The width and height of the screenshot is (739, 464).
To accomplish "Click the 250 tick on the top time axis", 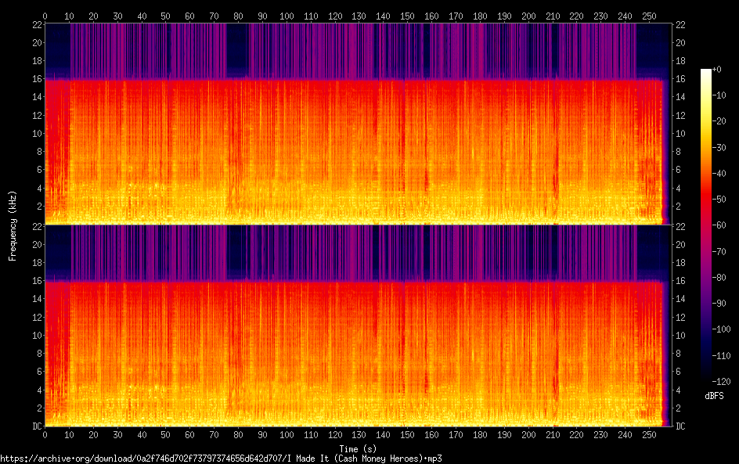I will click(648, 16).
